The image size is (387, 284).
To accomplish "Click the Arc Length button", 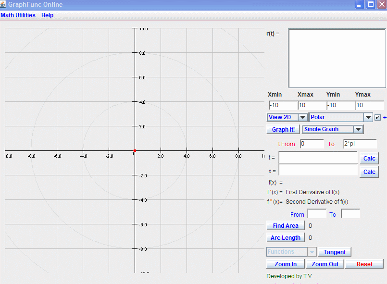I will [286, 238].
